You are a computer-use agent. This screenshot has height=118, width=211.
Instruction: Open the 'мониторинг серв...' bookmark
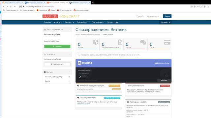pyautogui.click(x=81, y=10)
